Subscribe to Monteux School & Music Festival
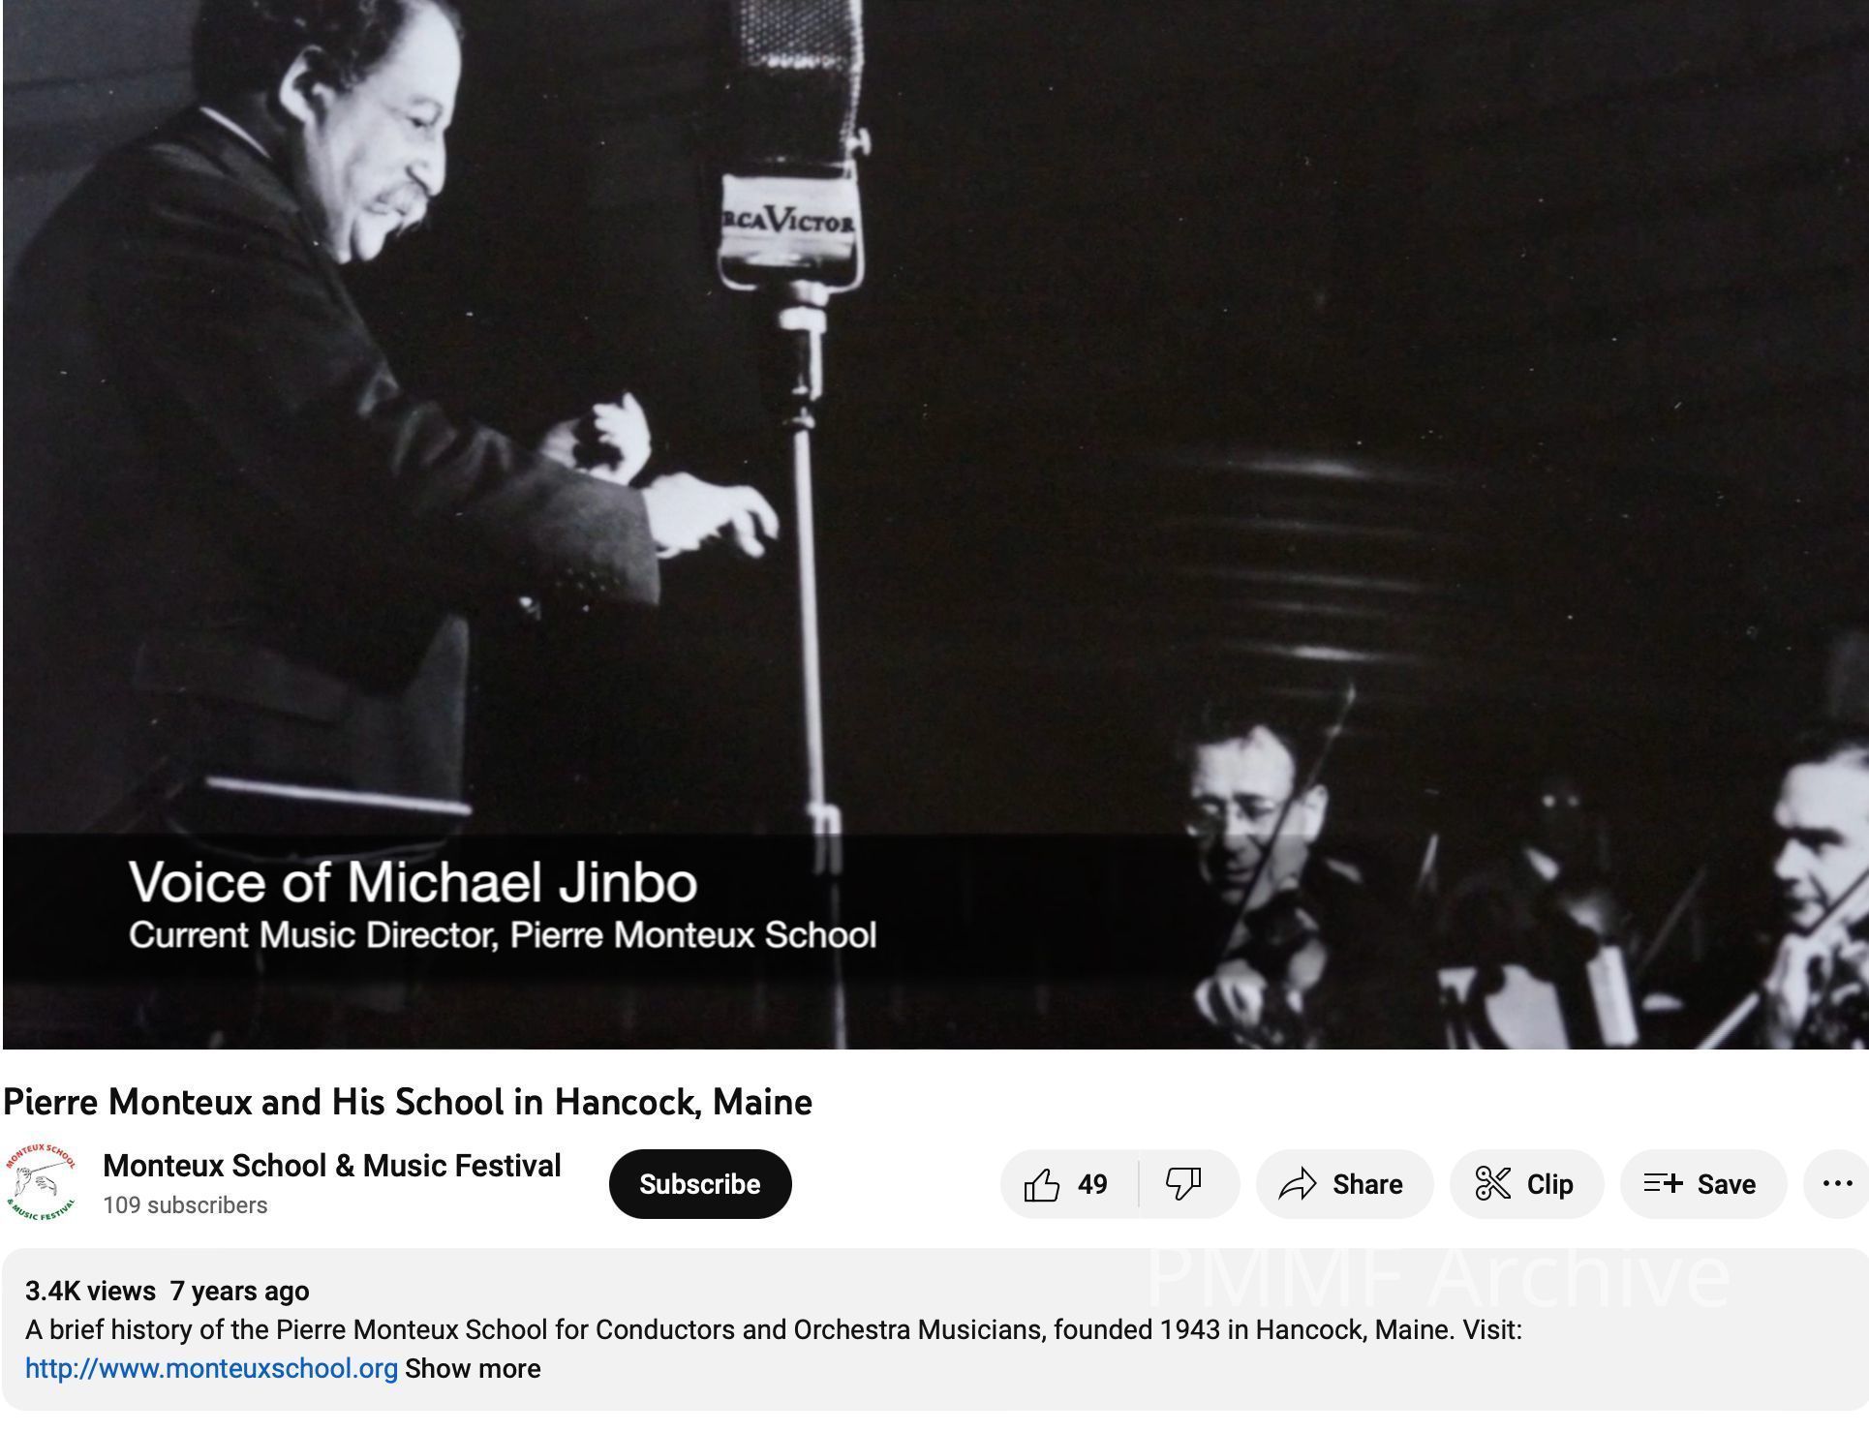This screenshot has height=1431, width=1869. click(700, 1184)
